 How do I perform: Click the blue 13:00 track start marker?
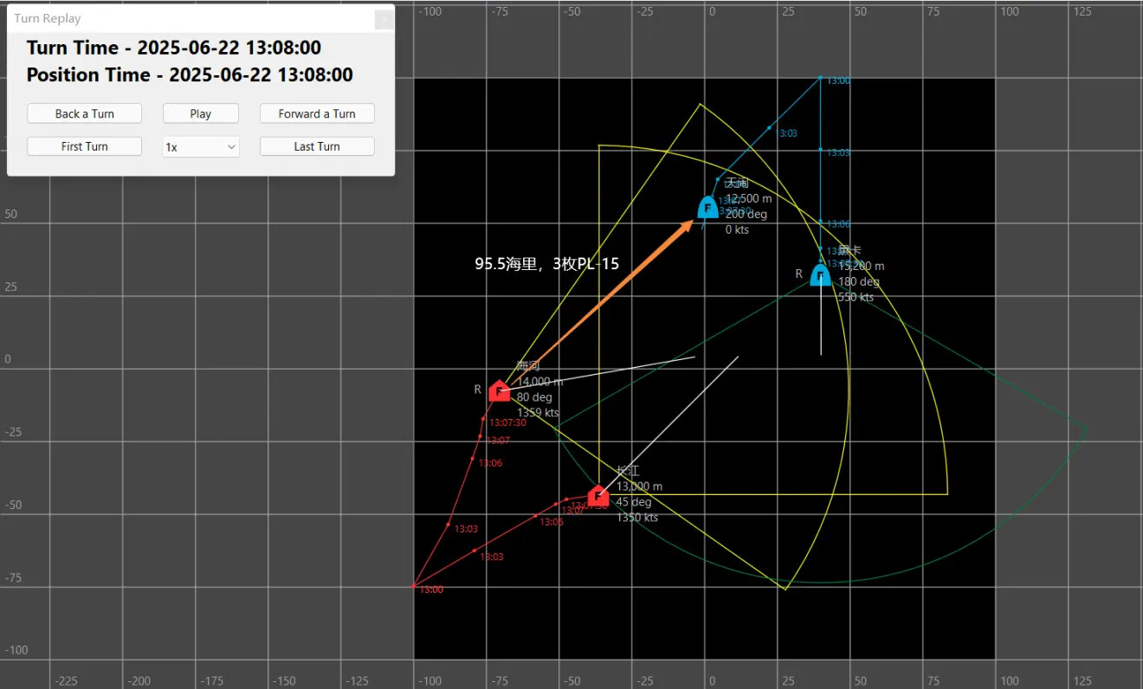[820, 78]
